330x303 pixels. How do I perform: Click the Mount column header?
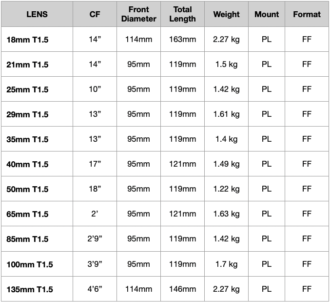pyautogui.click(x=267, y=14)
